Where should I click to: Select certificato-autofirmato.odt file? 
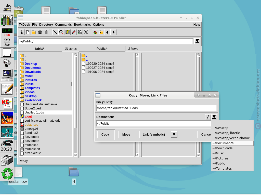tap(42, 121)
